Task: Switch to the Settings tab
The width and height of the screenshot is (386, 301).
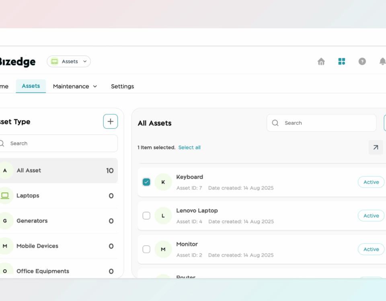Action: (x=122, y=86)
